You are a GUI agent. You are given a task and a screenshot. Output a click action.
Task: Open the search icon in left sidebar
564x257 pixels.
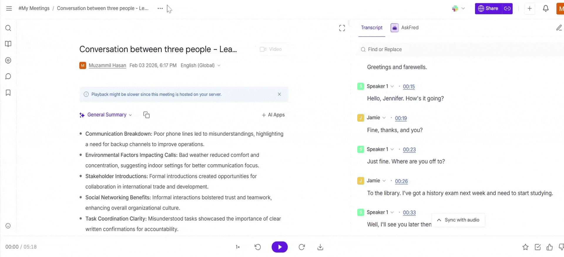click(x=8, y=28)
